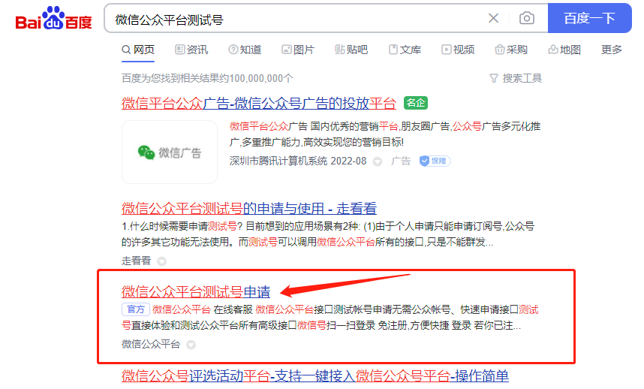Open 微信公众号评选活动平台 result link
Viewport: 644px width, 389px height.
(315, 375)
